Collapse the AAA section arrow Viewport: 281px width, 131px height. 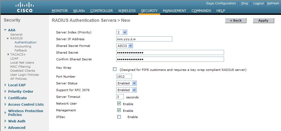(5, 30)
